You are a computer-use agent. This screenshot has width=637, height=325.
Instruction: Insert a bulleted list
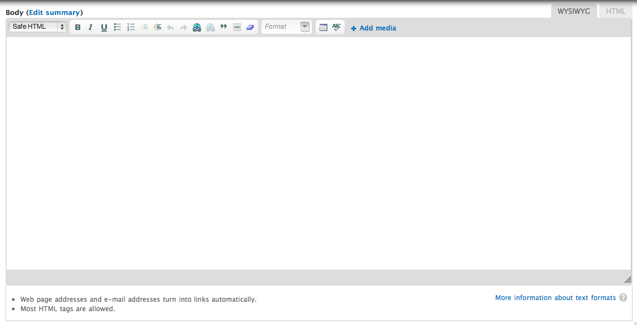pos(117,27)
